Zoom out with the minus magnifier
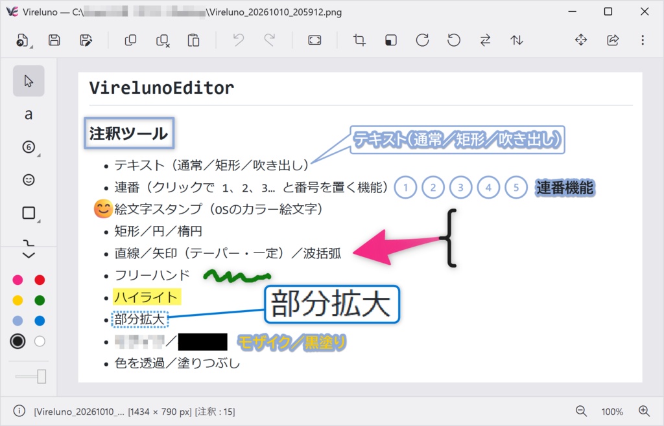Image resolution: width=664 pixels, height=426 pixels. (x=581, y=410)
